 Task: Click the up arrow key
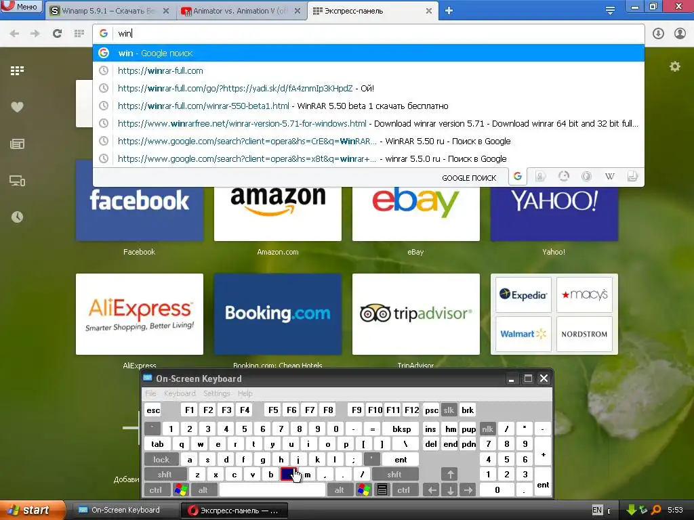pos(450,475)
